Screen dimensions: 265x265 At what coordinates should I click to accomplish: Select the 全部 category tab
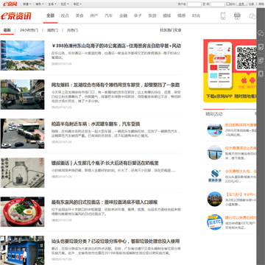(x=50, y=15)
